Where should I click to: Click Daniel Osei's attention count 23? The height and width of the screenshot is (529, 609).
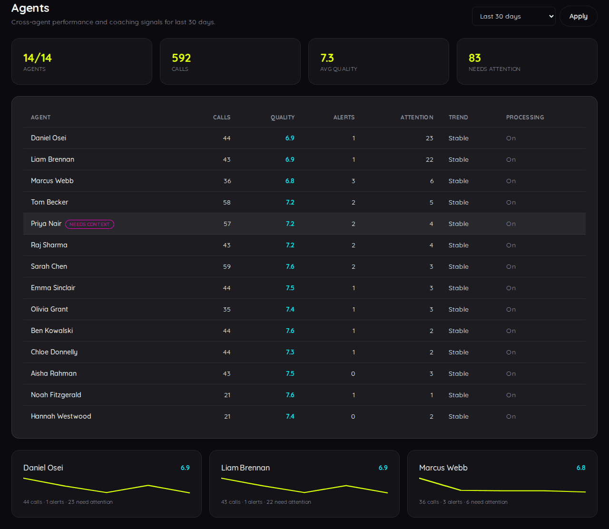pyautogui.click(x=430, y=138)
